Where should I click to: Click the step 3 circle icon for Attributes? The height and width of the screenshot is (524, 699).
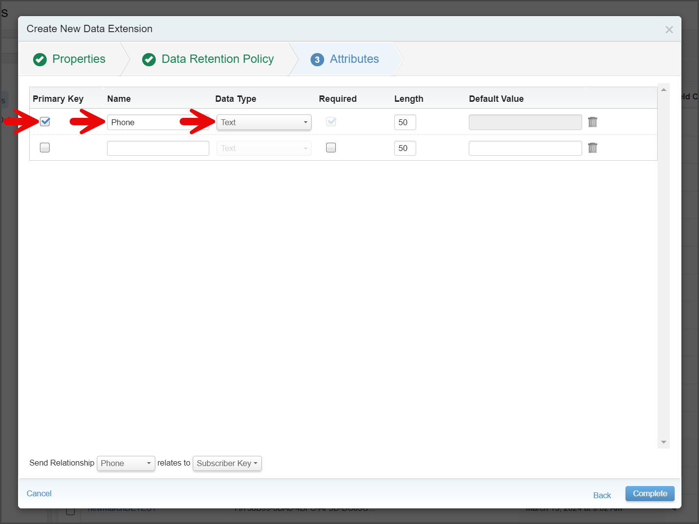[317, 59]
